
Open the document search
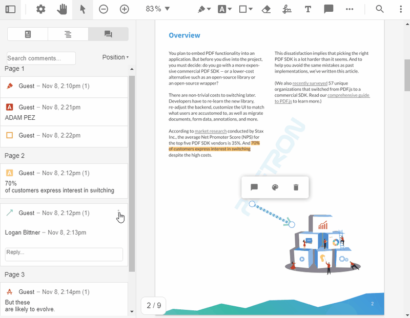pos(380,9)
